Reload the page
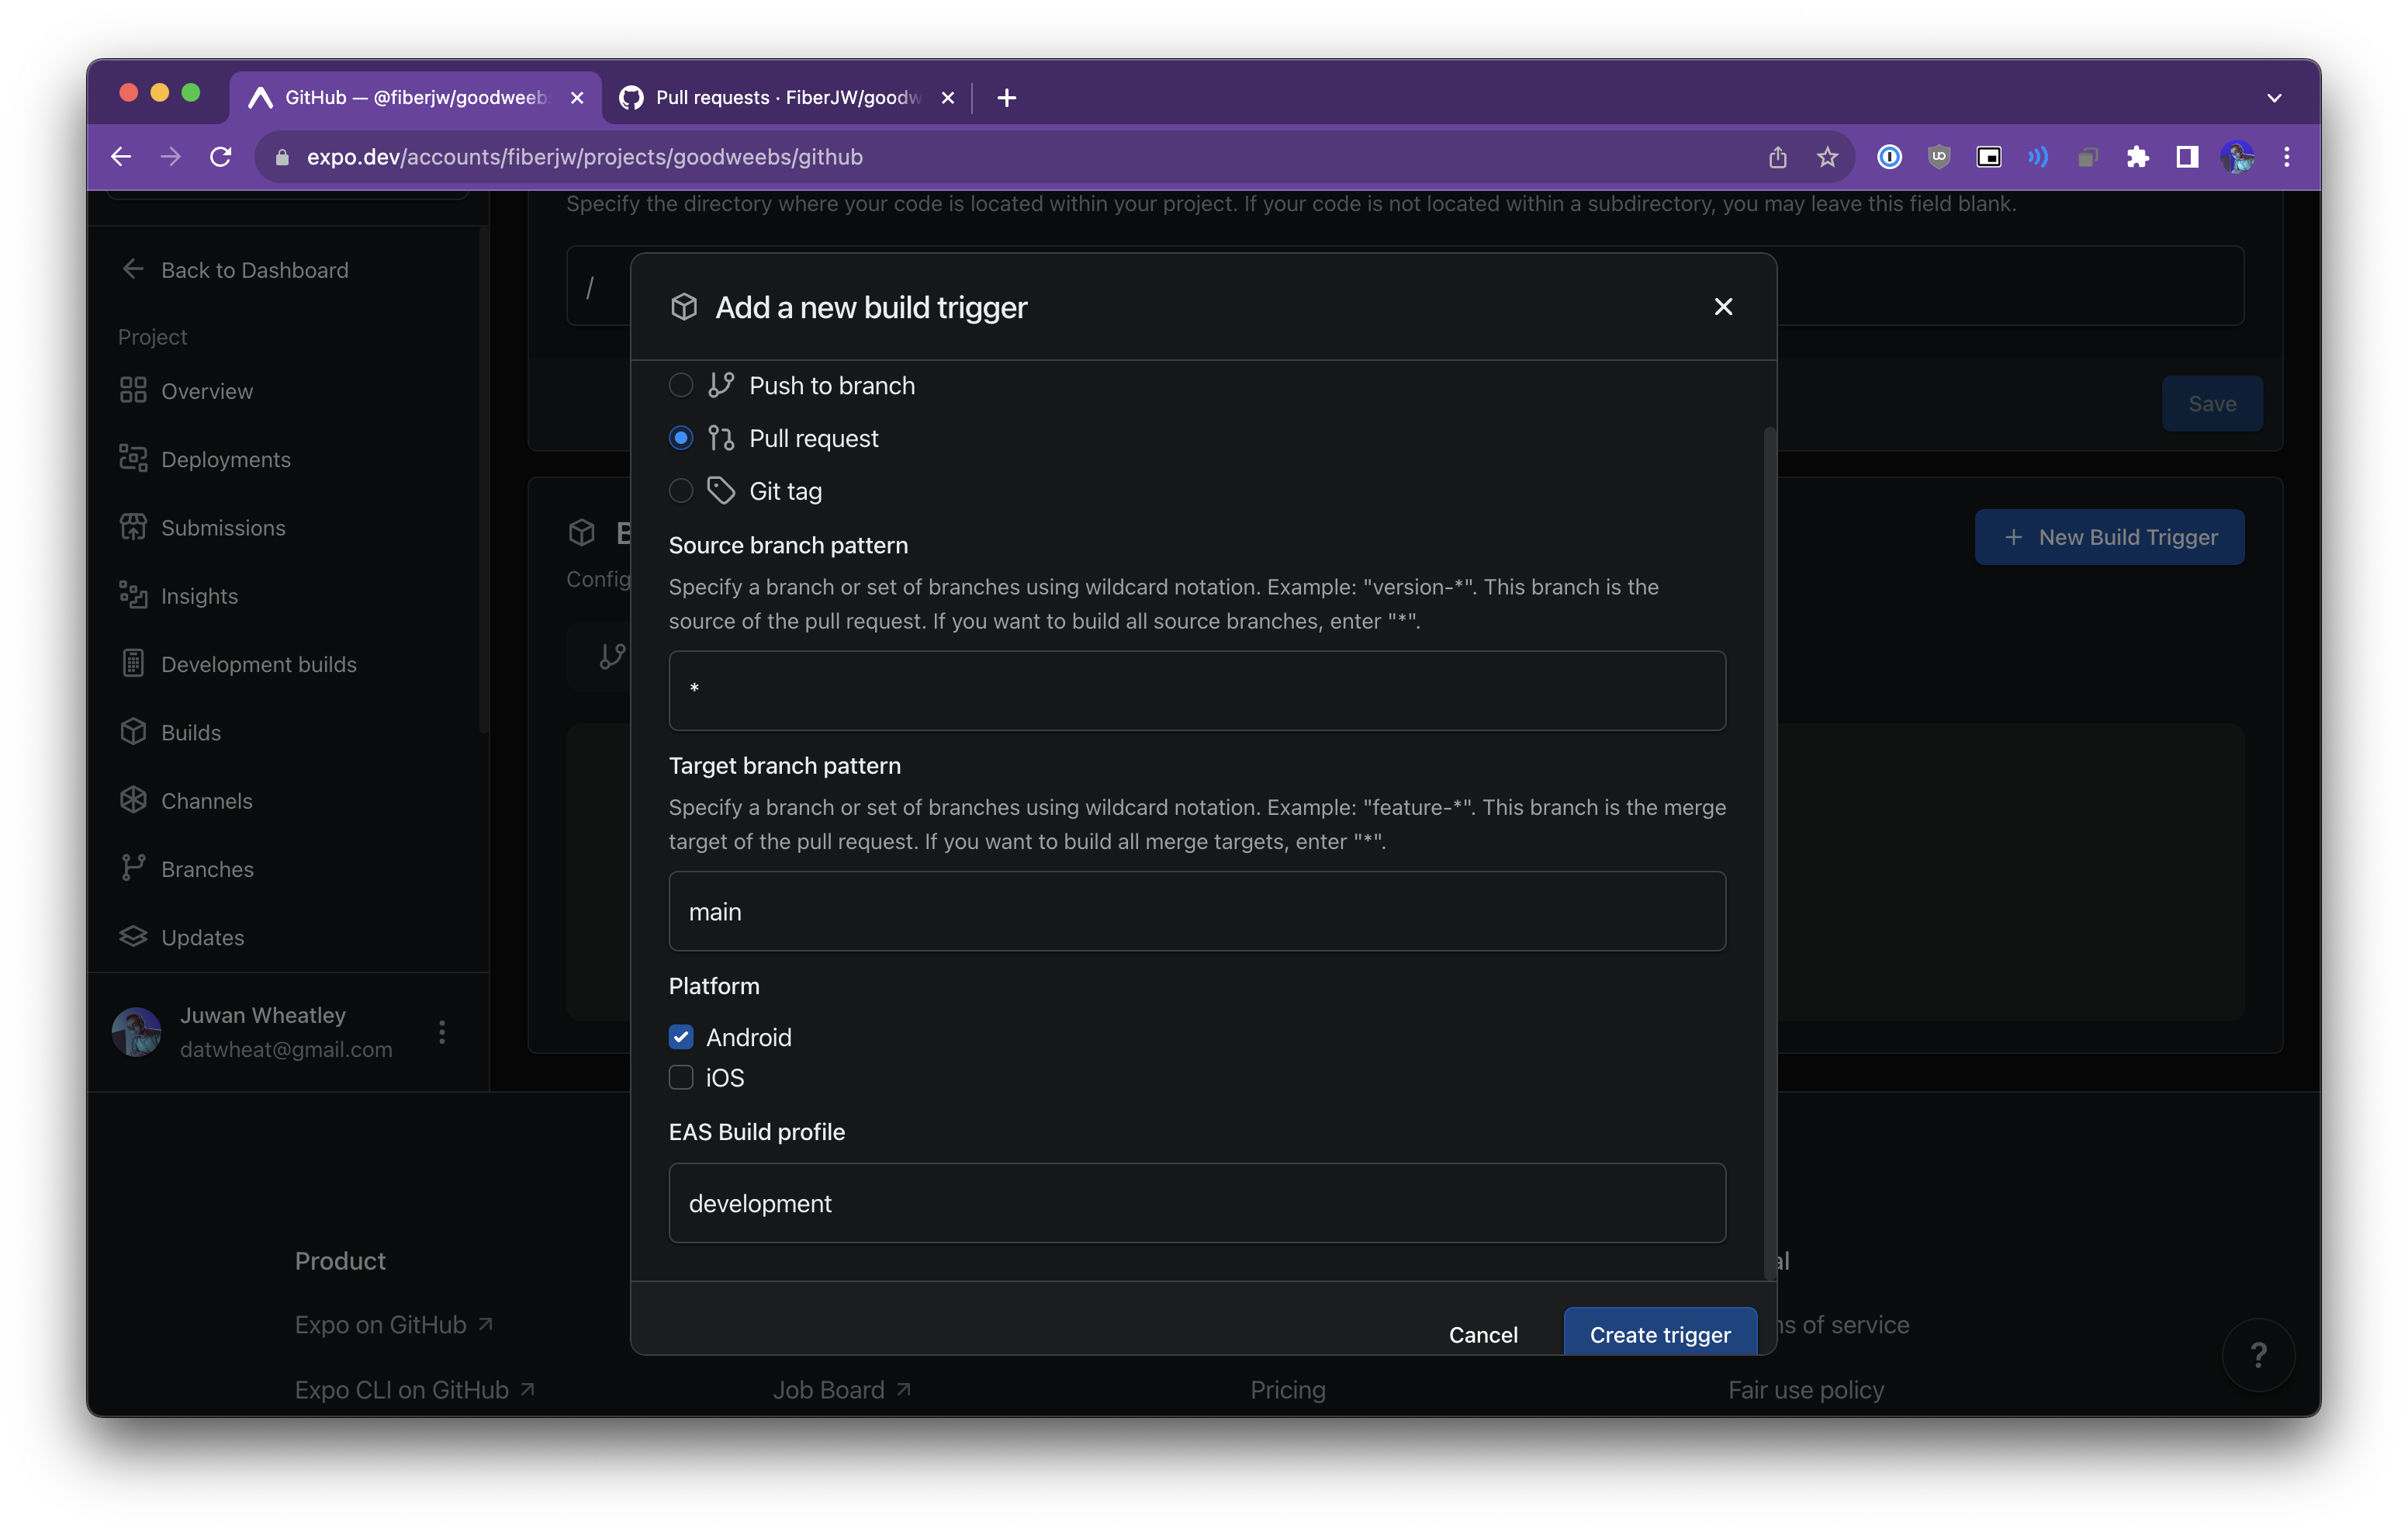The width and height of the screenshot is (2408, 1532). click(221, 157)
